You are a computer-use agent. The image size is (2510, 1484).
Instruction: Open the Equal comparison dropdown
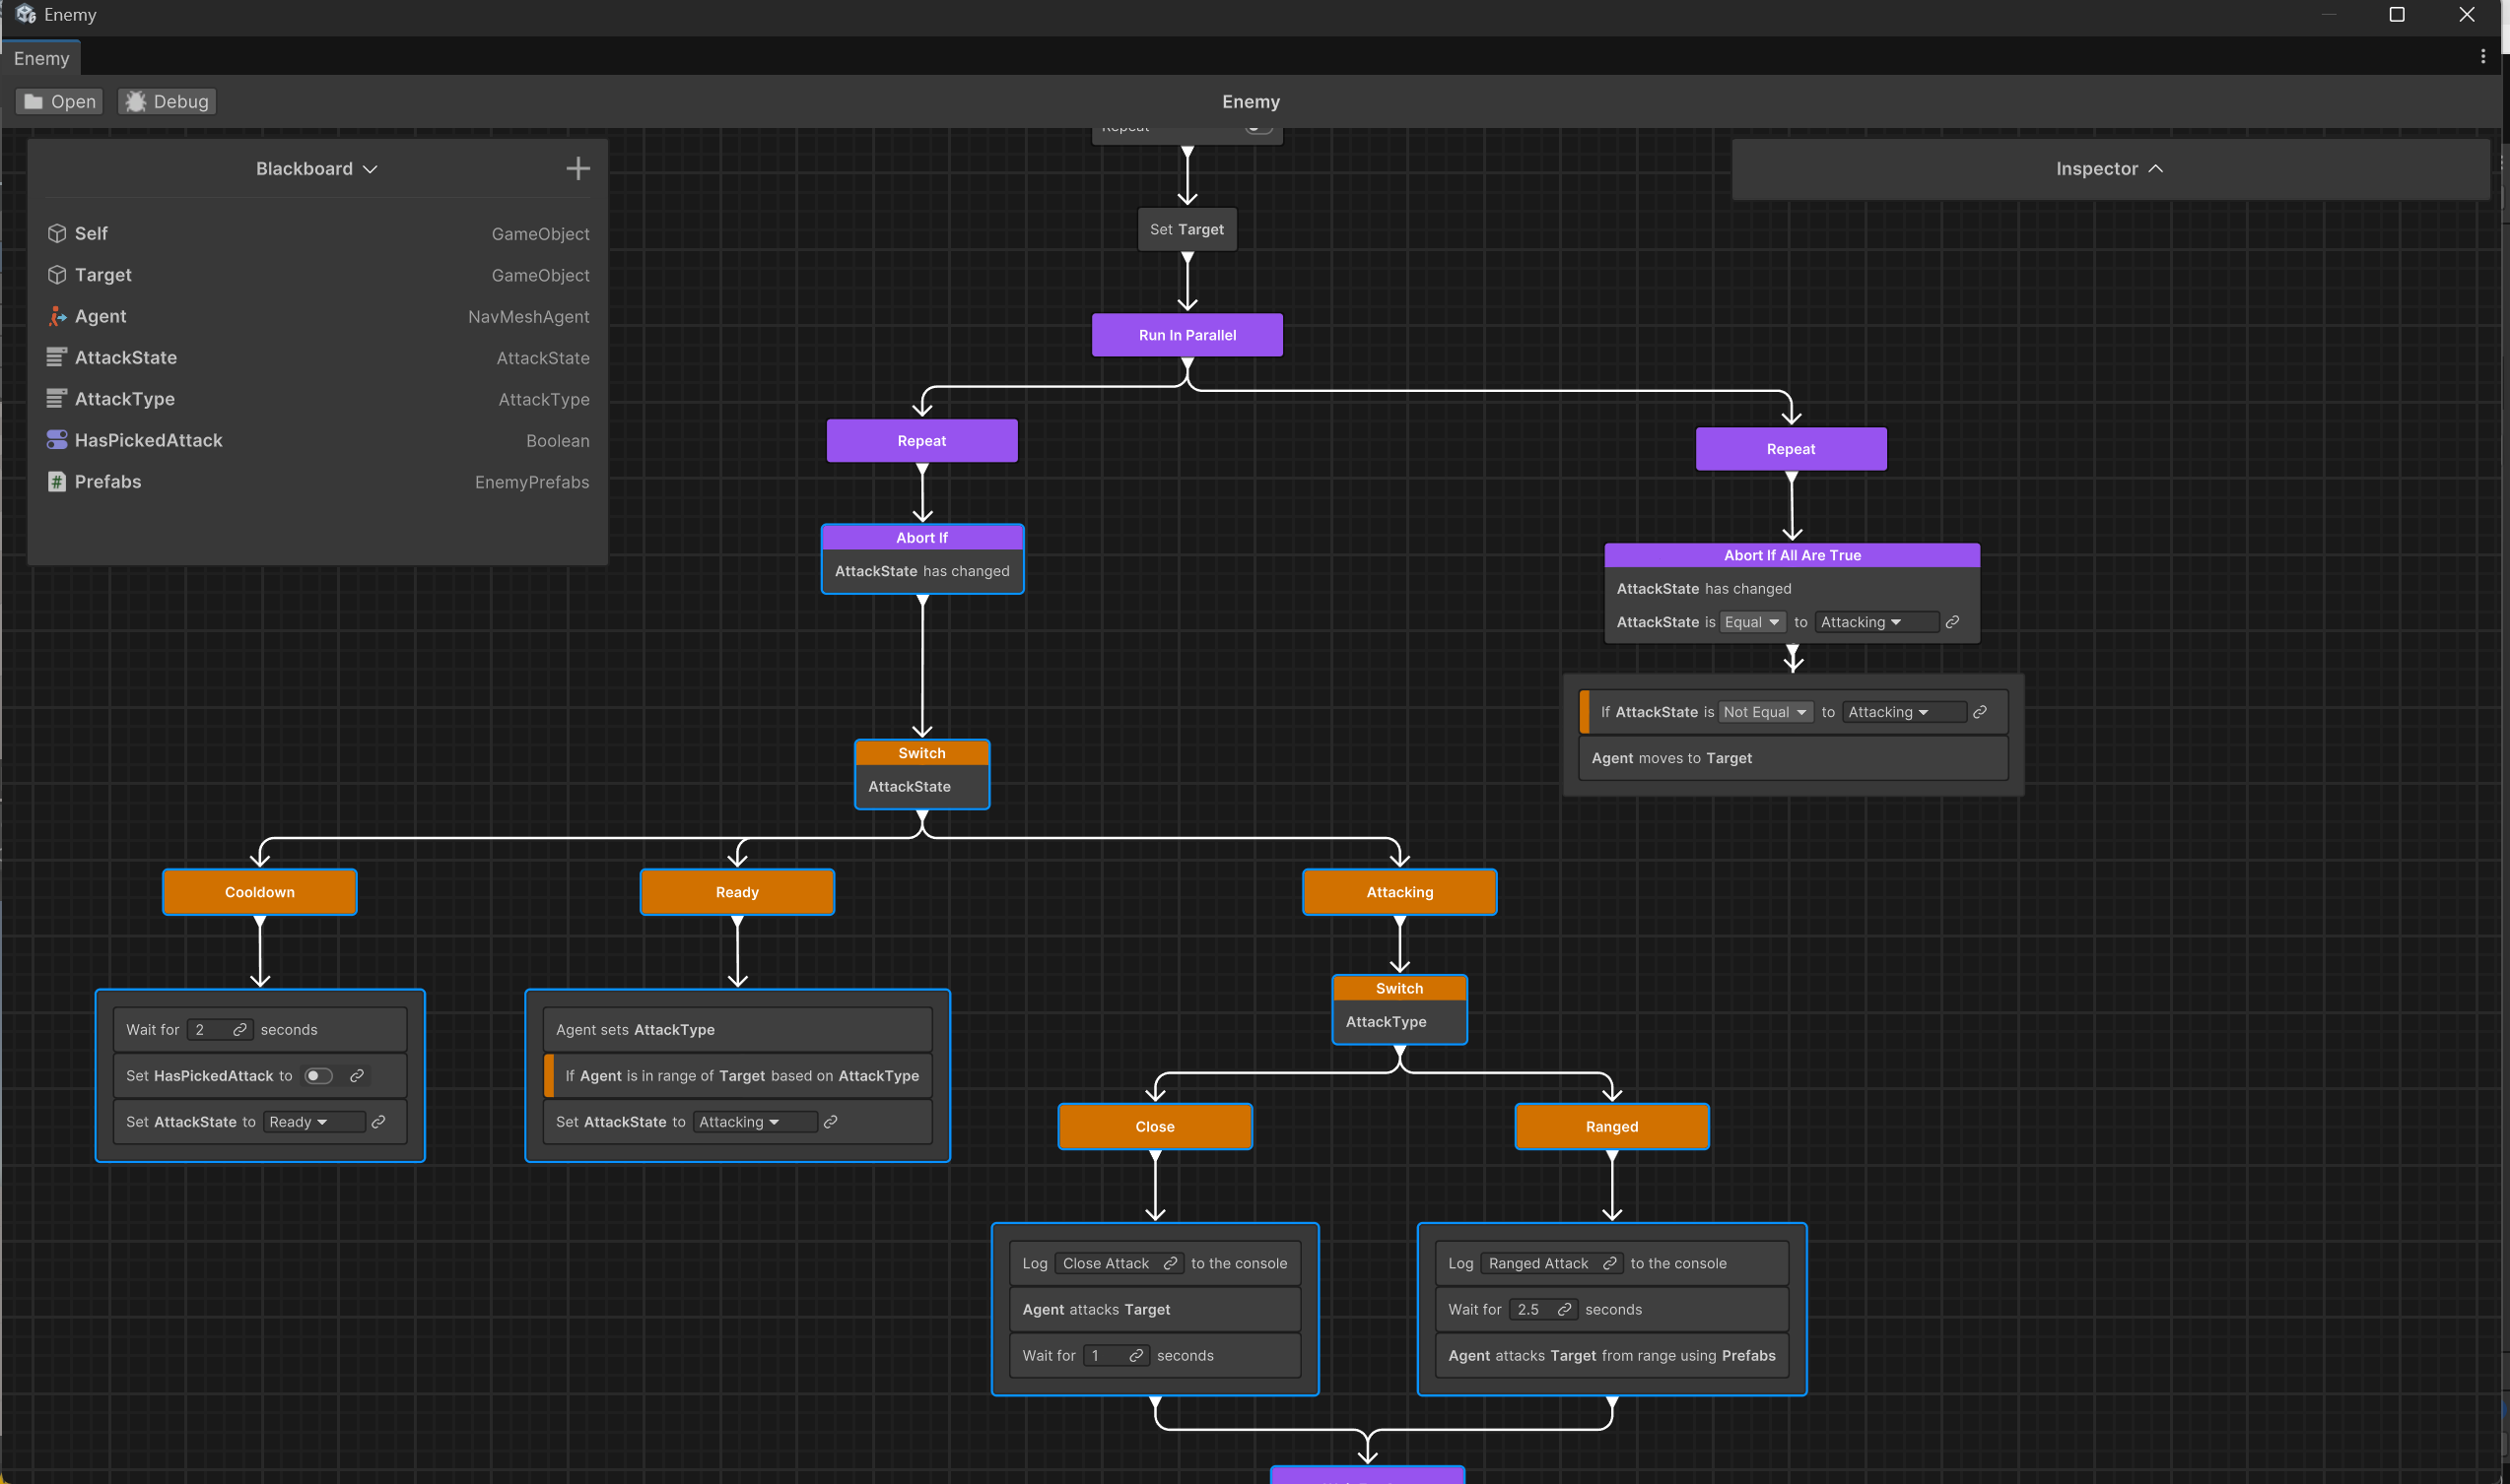pos(1751,622)
